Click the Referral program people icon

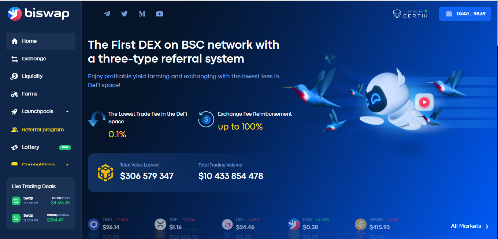(15, 130)
